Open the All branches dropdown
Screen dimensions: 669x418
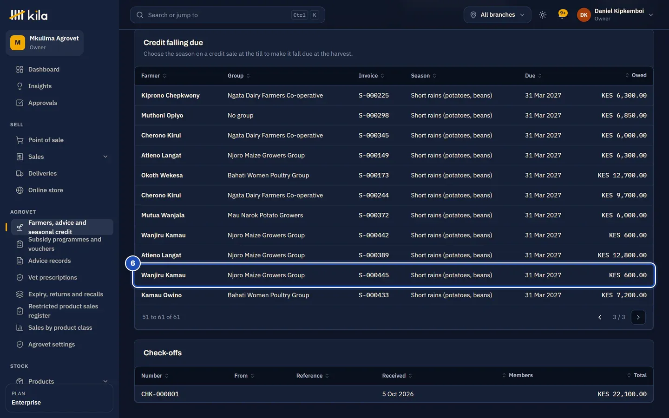497,15
